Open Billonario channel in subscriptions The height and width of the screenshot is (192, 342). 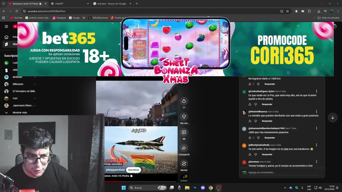(20, 84)
